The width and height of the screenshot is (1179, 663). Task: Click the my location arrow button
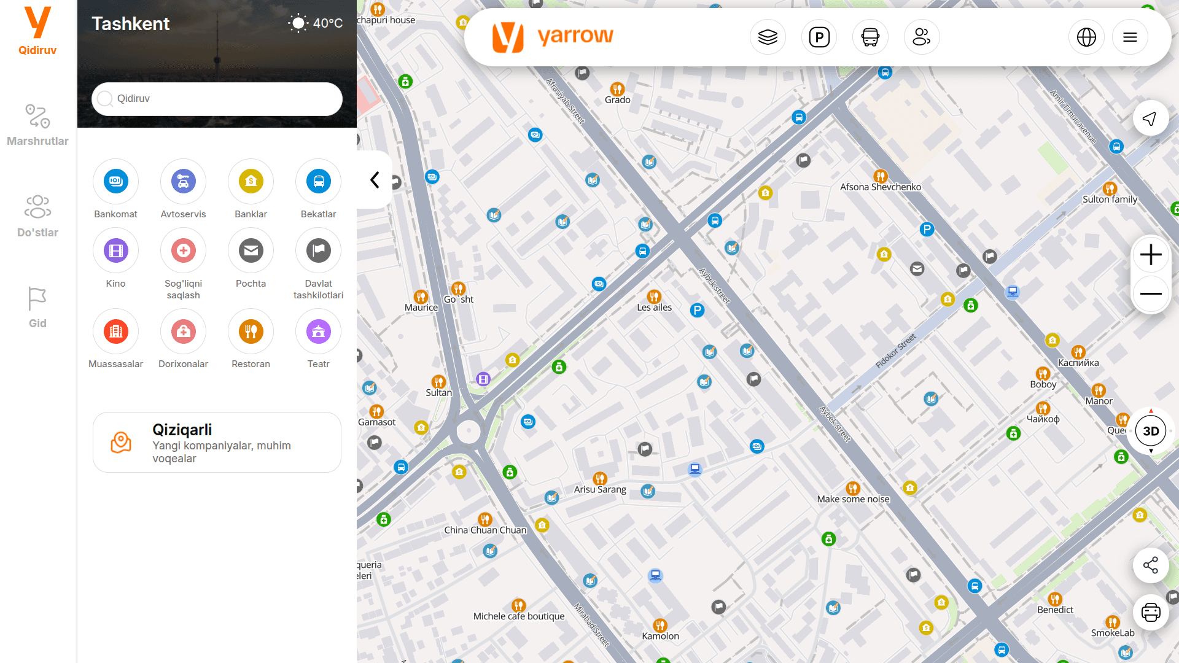(1150, 118)
